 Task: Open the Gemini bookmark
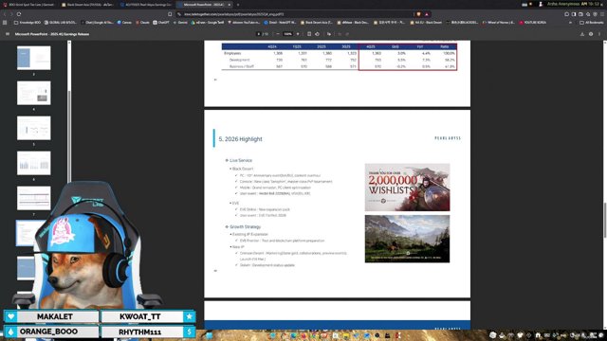pos(180,23)
